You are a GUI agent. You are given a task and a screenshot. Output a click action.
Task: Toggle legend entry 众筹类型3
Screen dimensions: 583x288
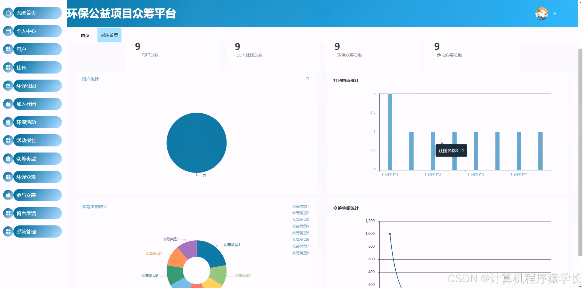[x=302, y=220]
